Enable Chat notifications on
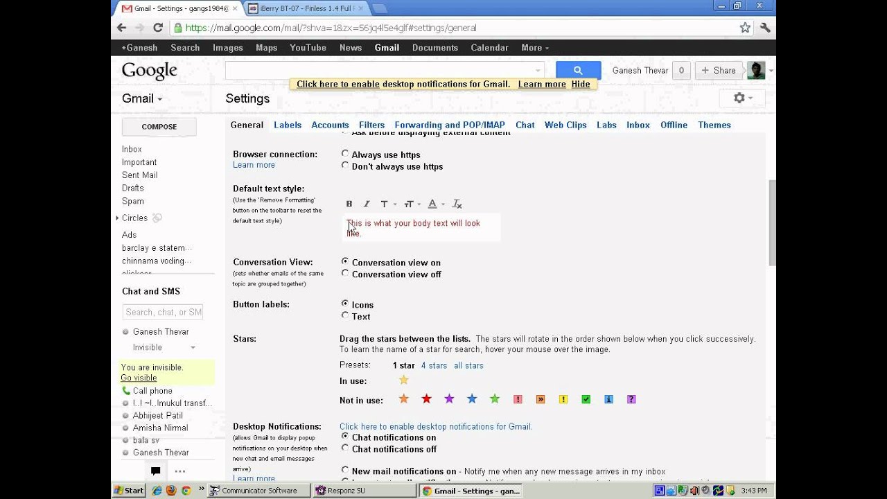 345,437
